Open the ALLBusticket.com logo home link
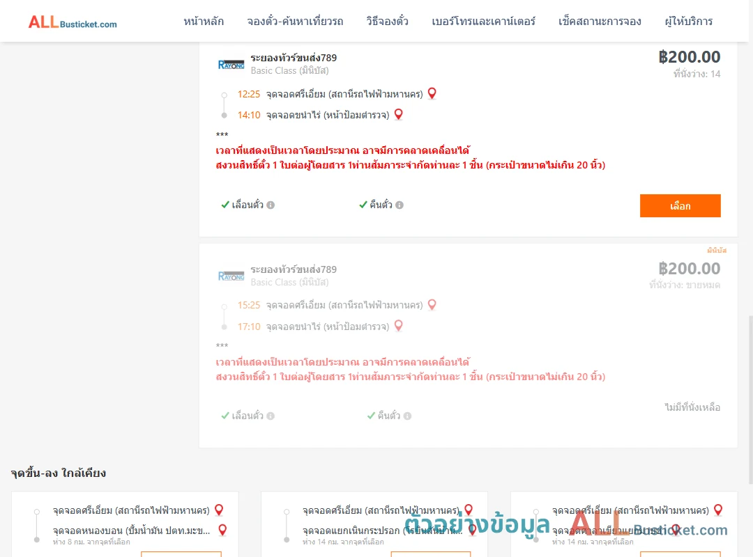 [73, 22]
